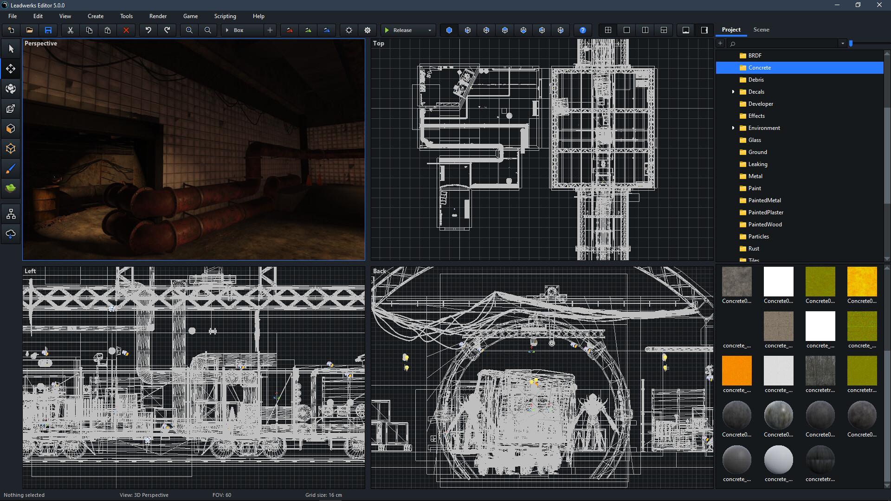
Task: Switch to single viewport layout
Action: point(626,30)
